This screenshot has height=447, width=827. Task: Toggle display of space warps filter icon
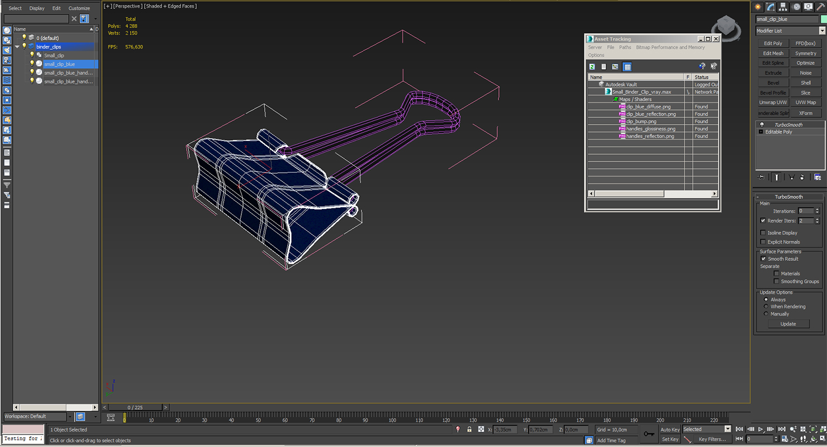(x=7, y=80)
